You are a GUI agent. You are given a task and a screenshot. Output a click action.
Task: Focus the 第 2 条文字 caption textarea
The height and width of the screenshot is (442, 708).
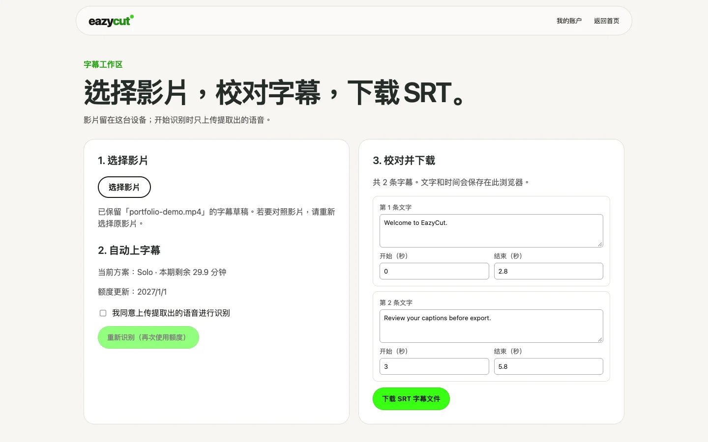point(491,326)
